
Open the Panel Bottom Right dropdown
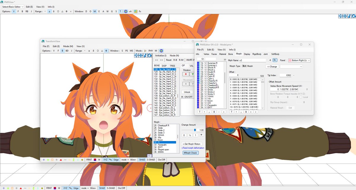(x=299, y=60)
